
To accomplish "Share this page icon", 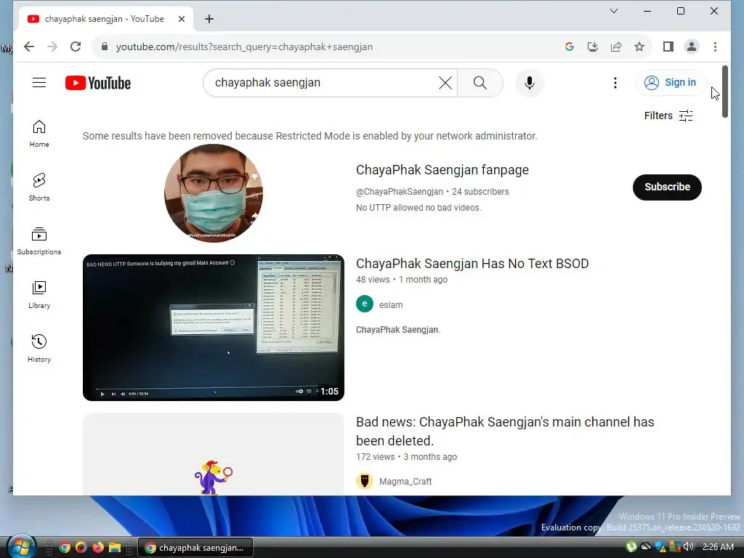I will (x=616, y=46).
